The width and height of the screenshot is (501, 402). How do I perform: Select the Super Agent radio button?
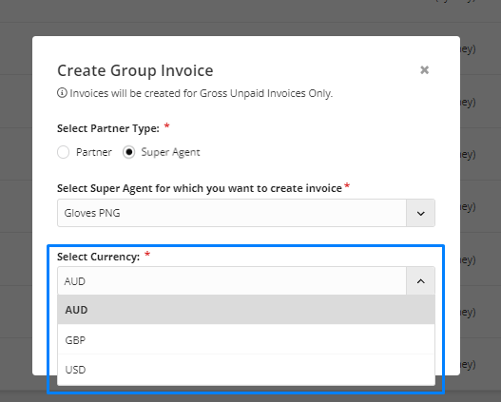[128, 152]
